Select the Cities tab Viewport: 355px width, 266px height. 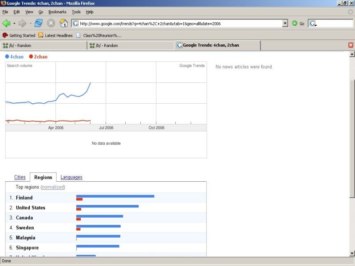click(x=20, y=177)
